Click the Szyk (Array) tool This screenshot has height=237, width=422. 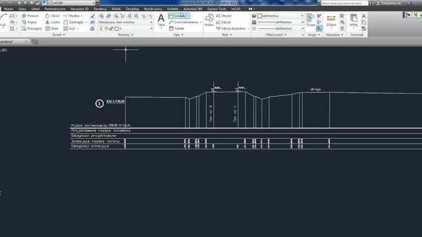pos(69,28)
